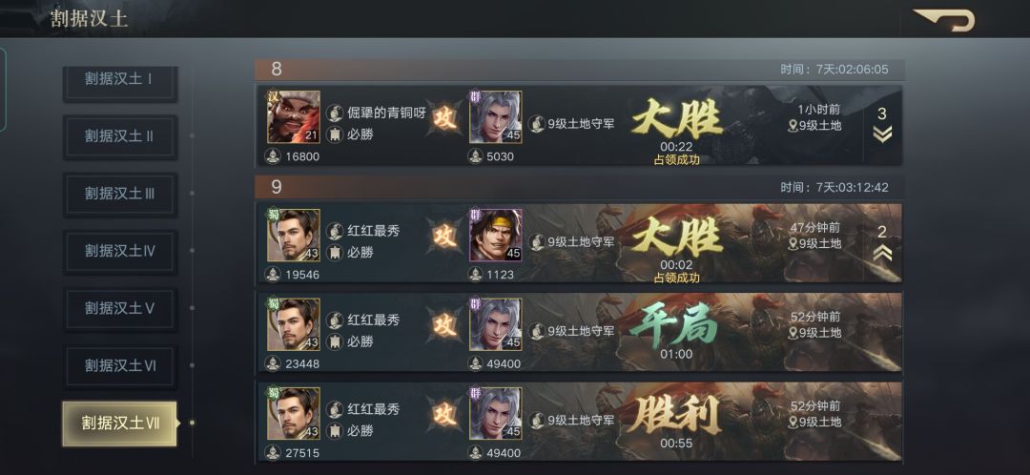View the red-faced general portrait level 21
The image size is (1030, 475).
(294, 117)
